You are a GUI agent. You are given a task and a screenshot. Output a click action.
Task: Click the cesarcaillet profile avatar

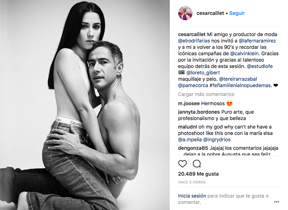(185, 13)
